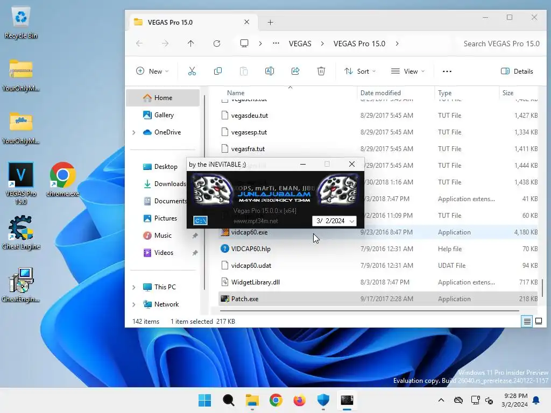Go up one folder with the up arrow
The height and width of the screenshot is (413, 551).
(x=190, y=44)
